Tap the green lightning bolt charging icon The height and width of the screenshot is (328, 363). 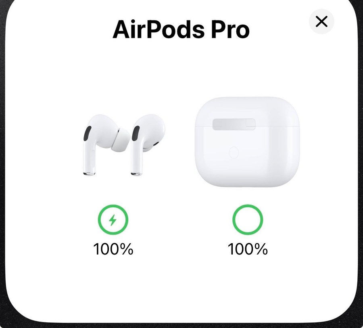(x=113, y=219)
